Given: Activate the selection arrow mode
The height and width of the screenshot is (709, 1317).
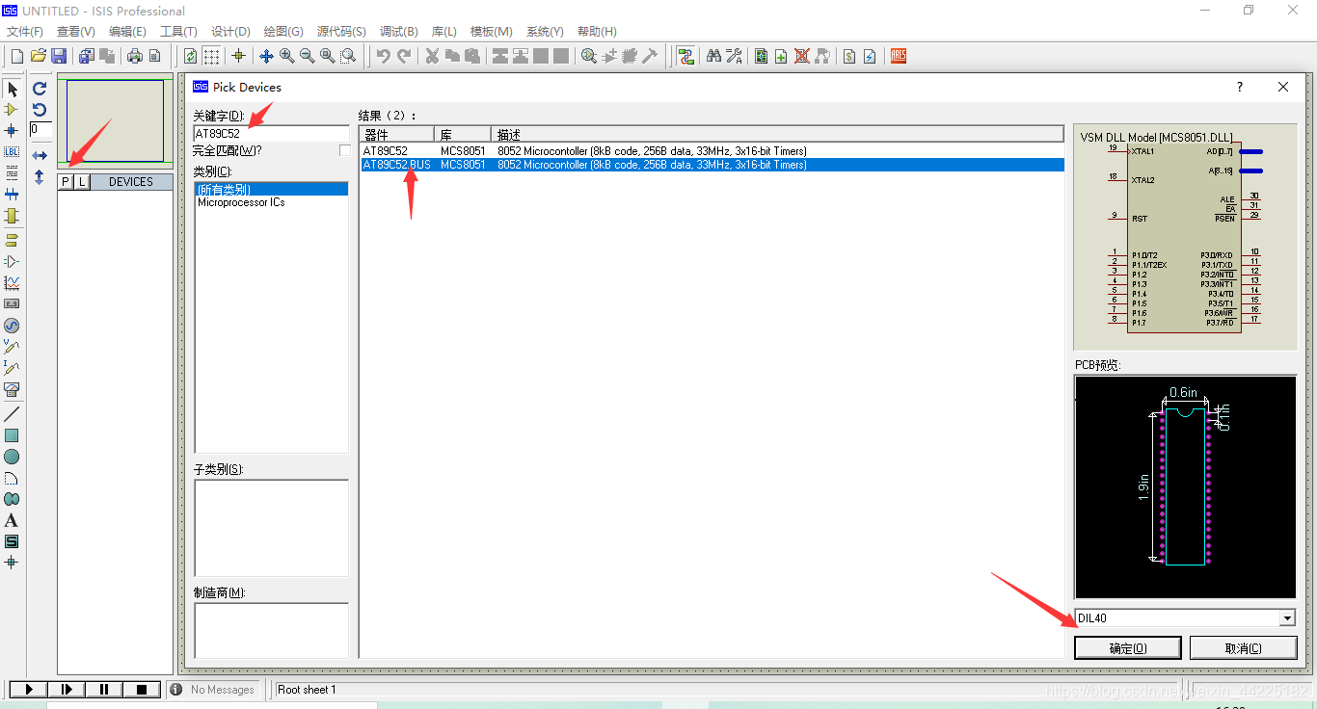Looking at the screenshot, I should [12, 89].
